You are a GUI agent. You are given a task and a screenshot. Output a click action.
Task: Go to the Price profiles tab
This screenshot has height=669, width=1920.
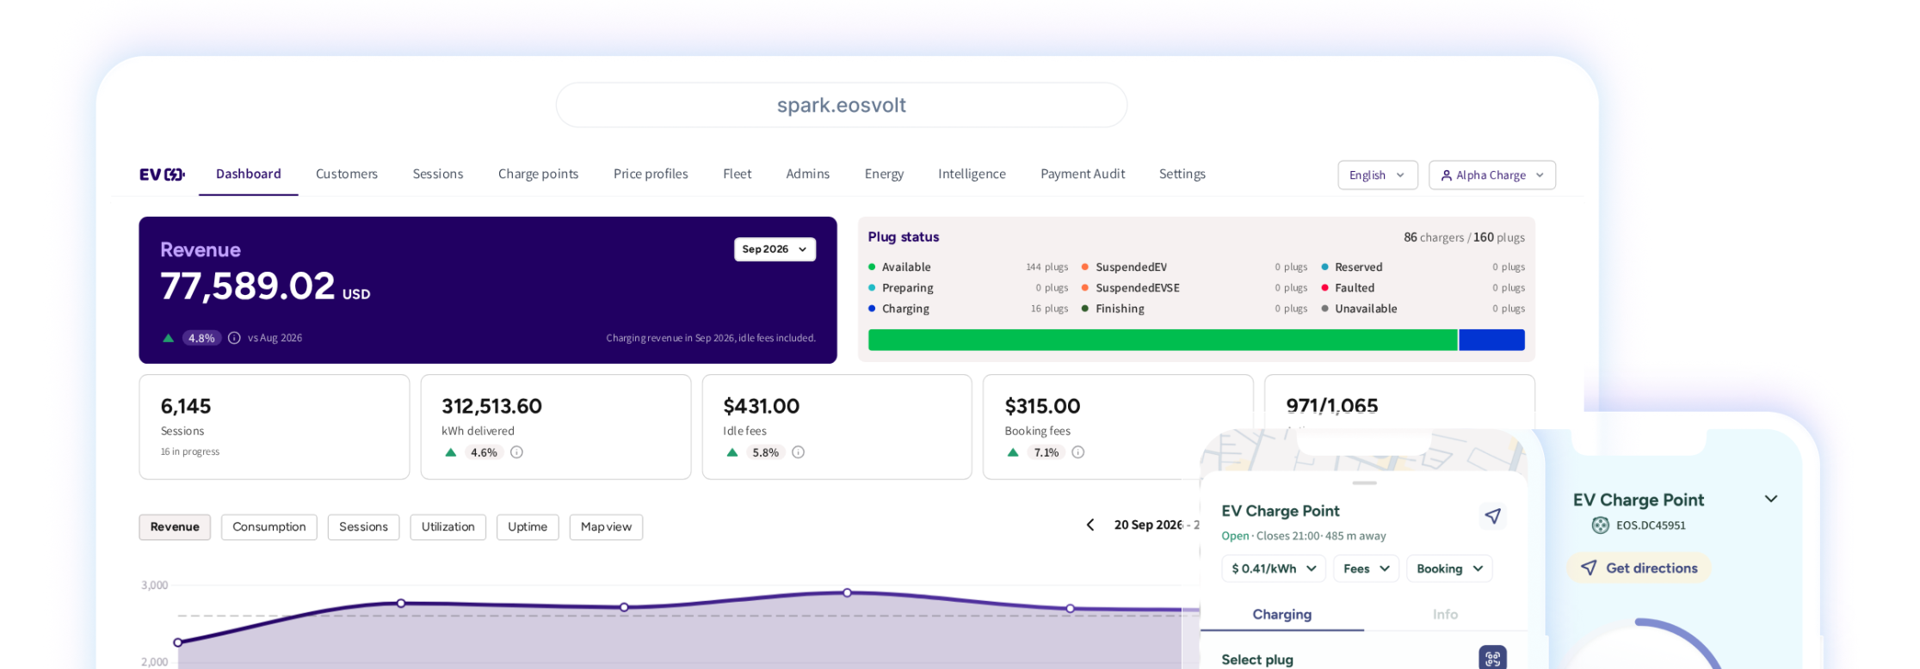tap(651, 174)
